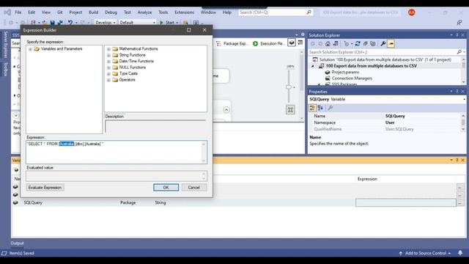Screen dimensions: 469x264
Task: Click the Show All Files icon in Solution Explorer
Action: [x=373, y=44]
